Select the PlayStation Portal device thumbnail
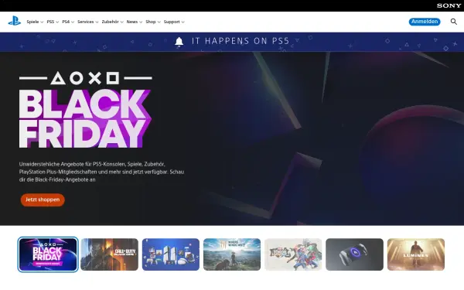Screen dimensions: 464x290 pyautogui.click(x=354, y=254)
